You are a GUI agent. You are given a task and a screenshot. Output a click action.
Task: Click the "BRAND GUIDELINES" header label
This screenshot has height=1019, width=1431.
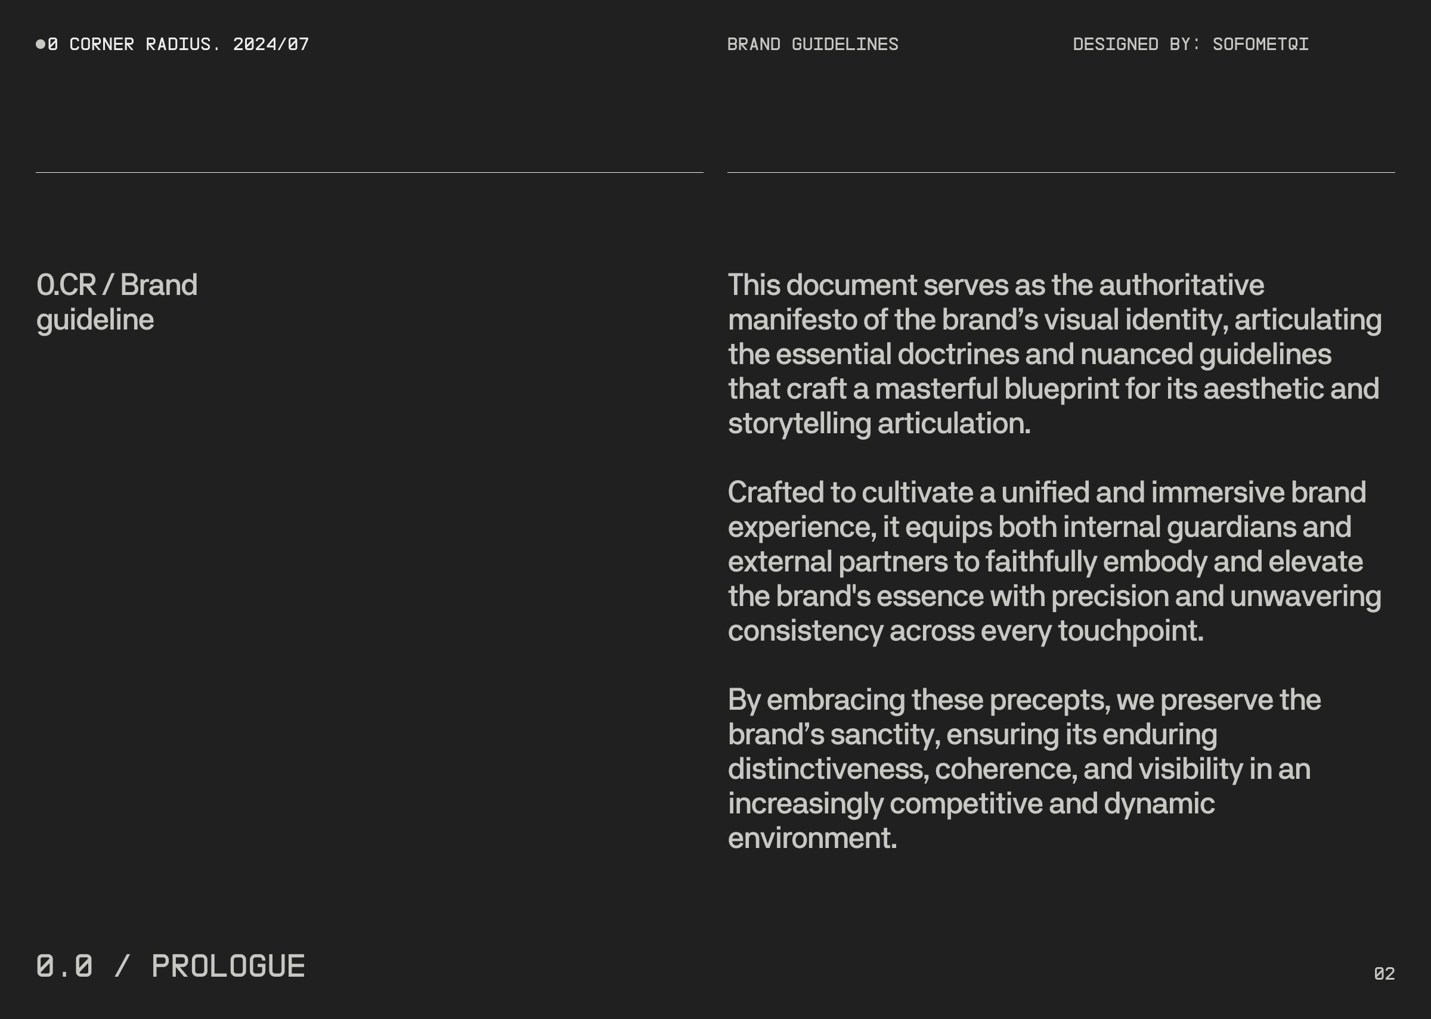[x=812, y=45]
